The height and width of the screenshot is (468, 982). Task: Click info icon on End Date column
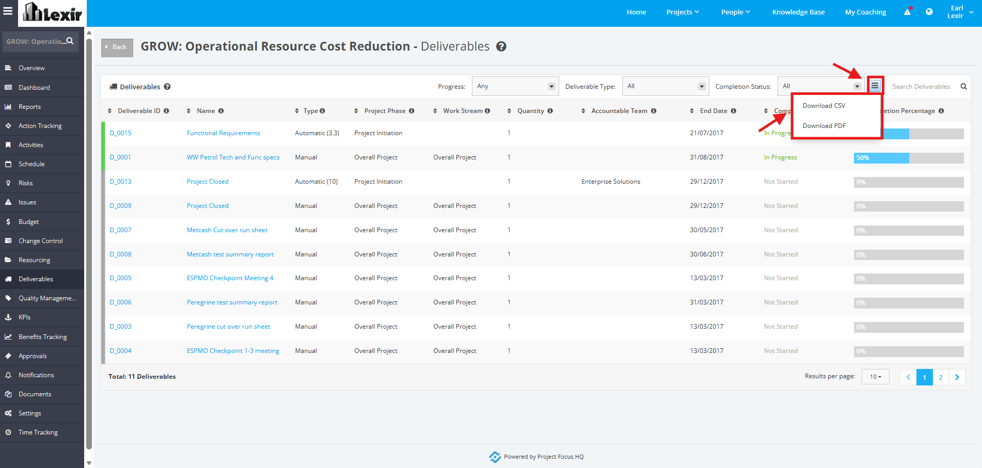point(734,111)
